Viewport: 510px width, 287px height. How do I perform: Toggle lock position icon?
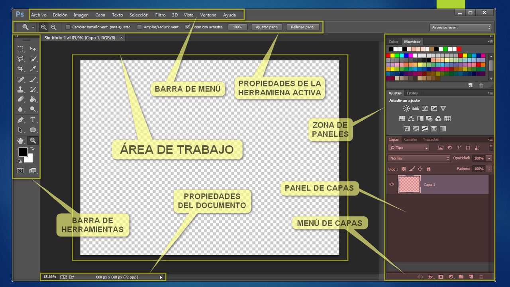[420, 169]
